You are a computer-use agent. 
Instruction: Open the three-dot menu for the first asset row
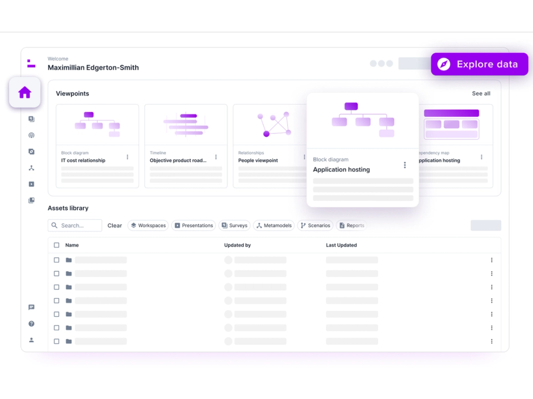click(x=492, y=260)
